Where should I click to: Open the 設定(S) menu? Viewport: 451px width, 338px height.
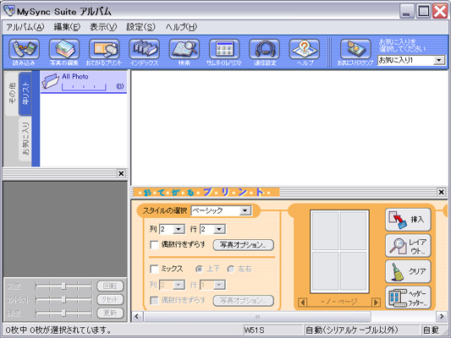(x=140, y=27)
